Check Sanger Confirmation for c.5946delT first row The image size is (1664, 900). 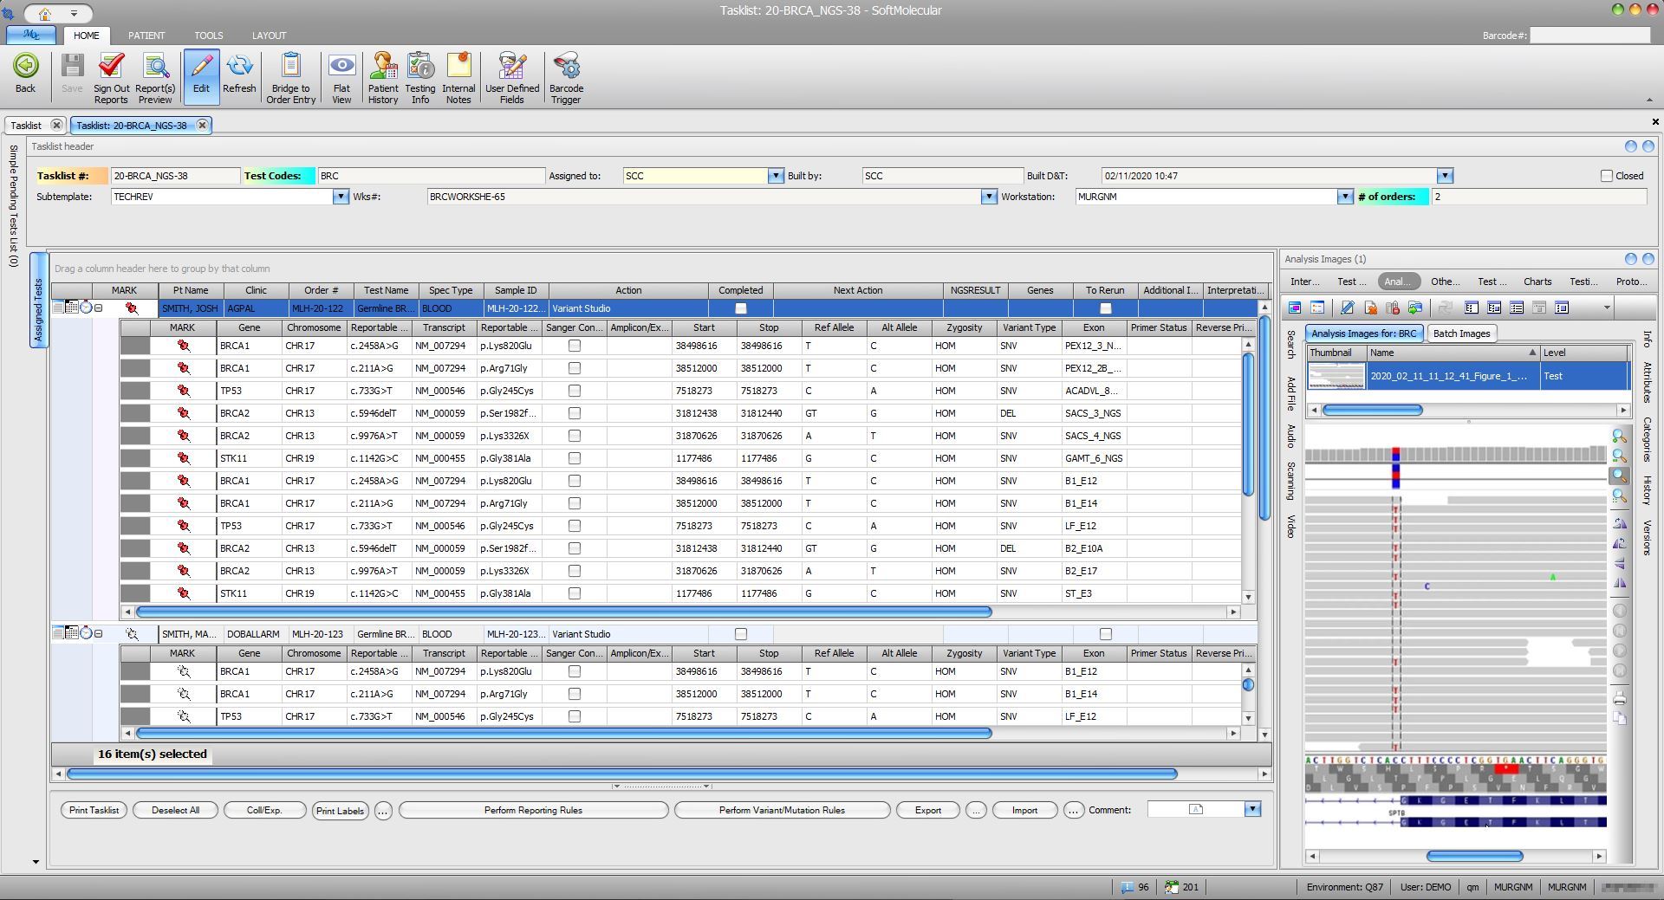tap(574, 413)
